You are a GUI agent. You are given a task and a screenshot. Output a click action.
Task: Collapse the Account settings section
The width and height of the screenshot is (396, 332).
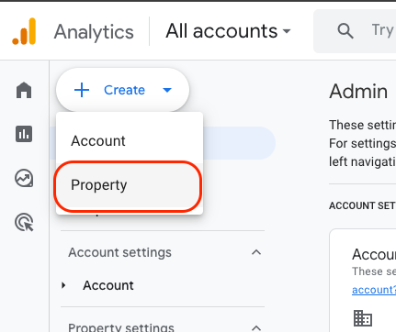256,252
